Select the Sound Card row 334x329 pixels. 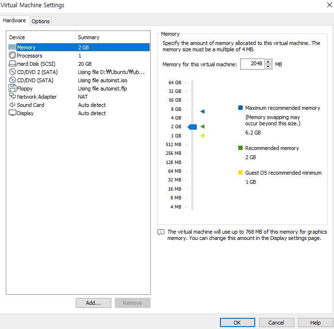(79, 105)
